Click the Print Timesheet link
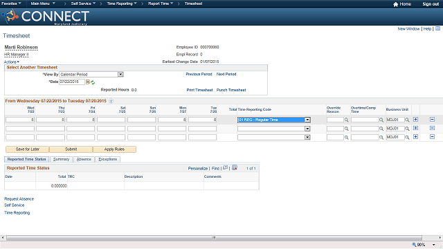Image resolution: width=443 pixels, height=249 pixels. click(x=199, y=90)
